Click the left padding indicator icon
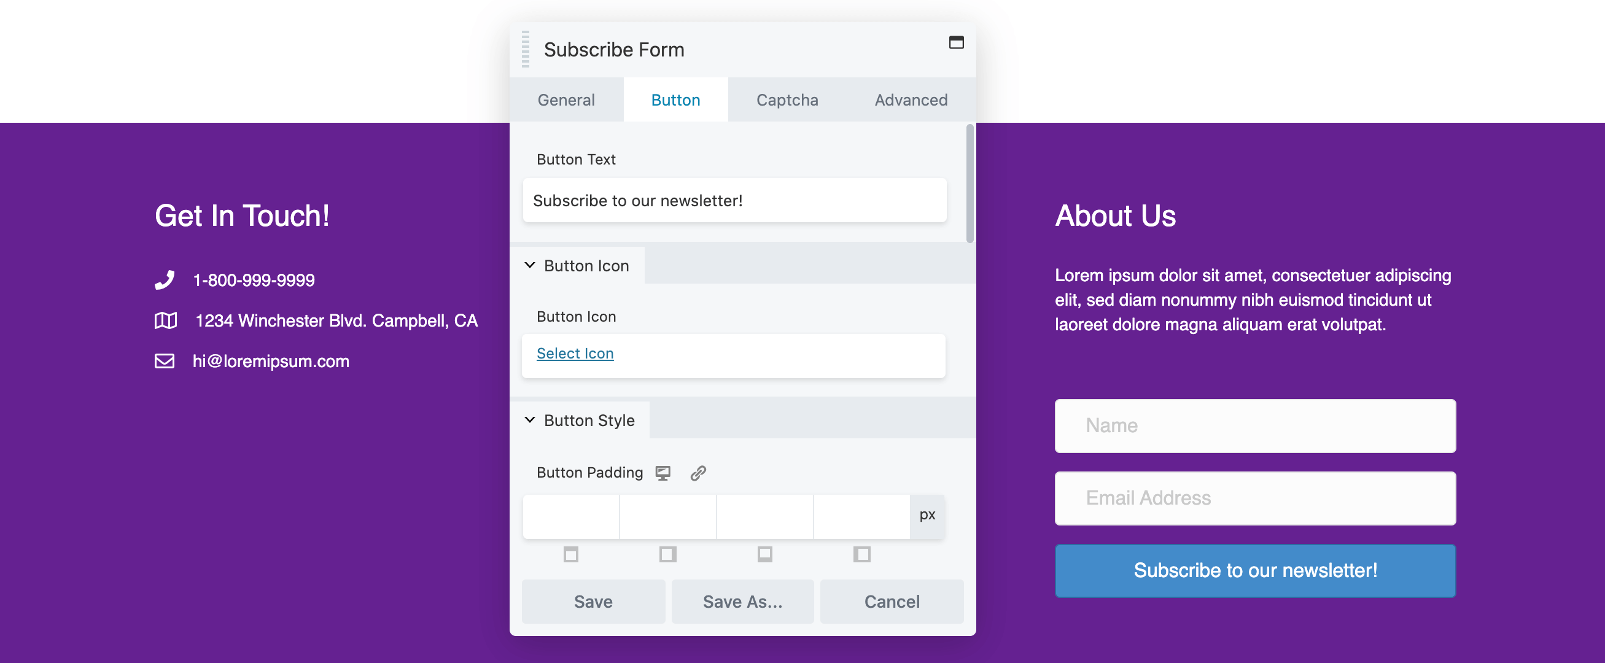The image size is (1605, 663). (861, 554)
